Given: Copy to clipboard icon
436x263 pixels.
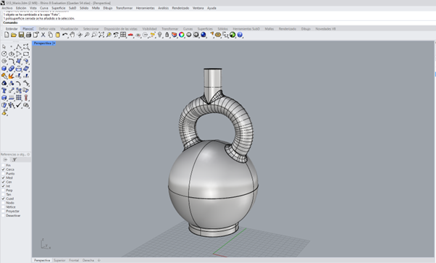Looking at the screenshot, I should click(50, 35).
